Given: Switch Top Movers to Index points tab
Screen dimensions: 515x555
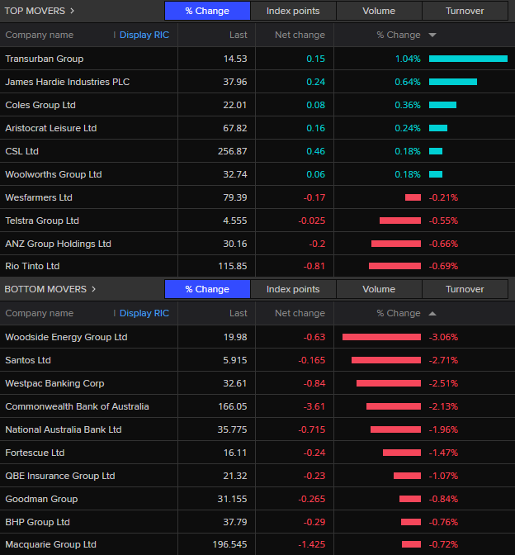Looking at the screenshot, I should pyautogui.click(x=293, y=11).
